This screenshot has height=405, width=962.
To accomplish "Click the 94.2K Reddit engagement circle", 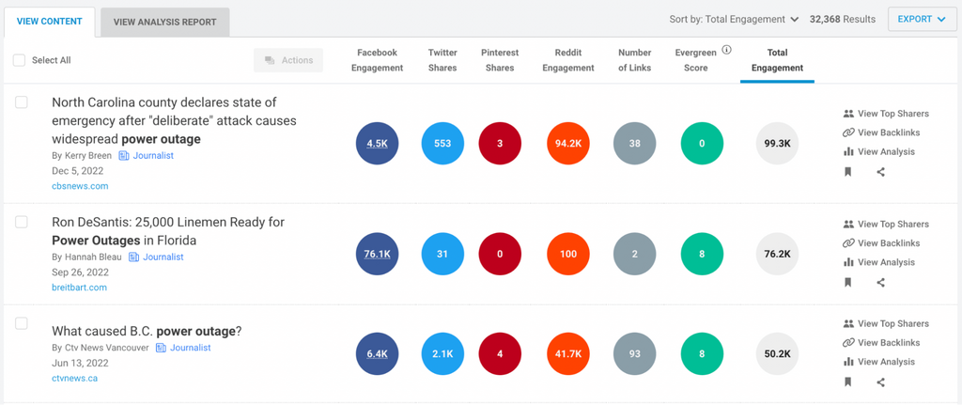I will click(x=567, y=144).
